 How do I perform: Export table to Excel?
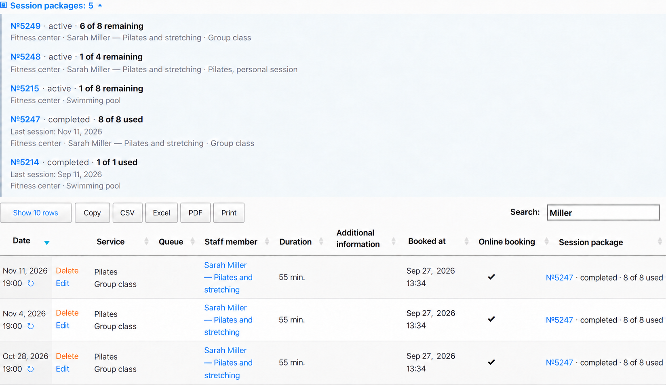coord(161,213)
